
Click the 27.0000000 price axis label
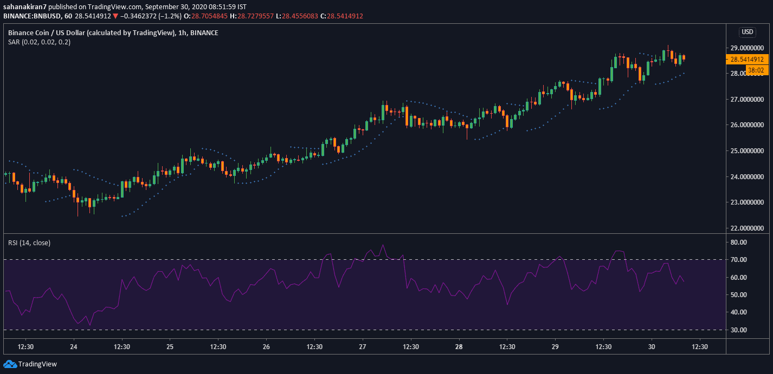[747, 100]
